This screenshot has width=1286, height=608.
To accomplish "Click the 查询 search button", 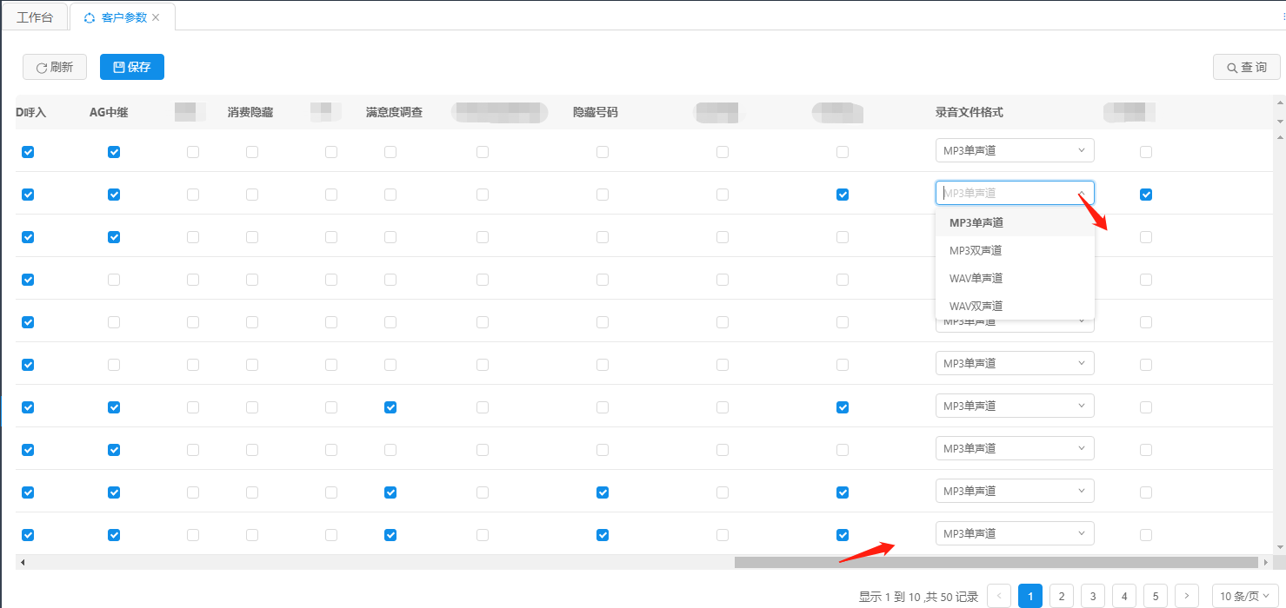I will [x=1246, y=67].
